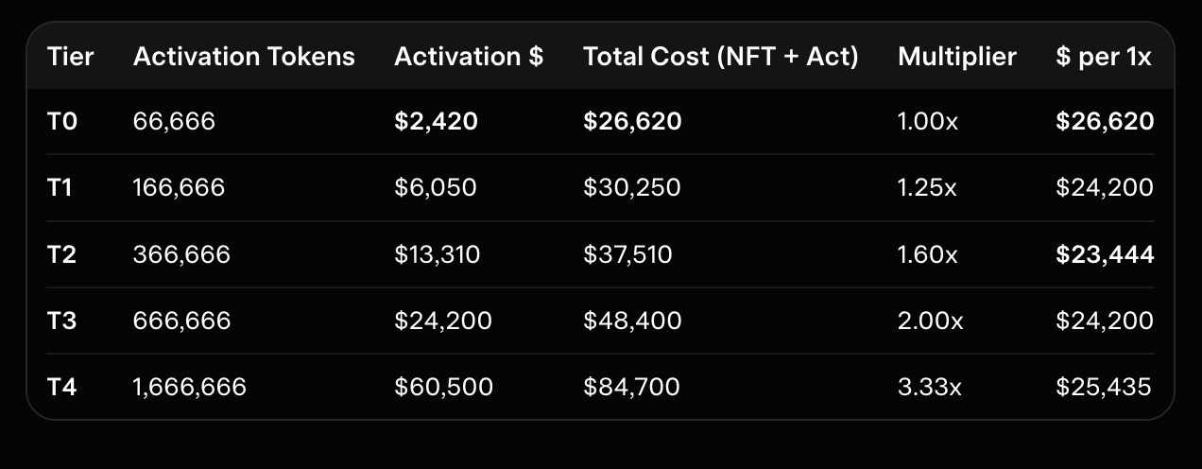Click the 2.00x multiplier cell
This screenshot has width=1202, height=469.
point(931,320)
